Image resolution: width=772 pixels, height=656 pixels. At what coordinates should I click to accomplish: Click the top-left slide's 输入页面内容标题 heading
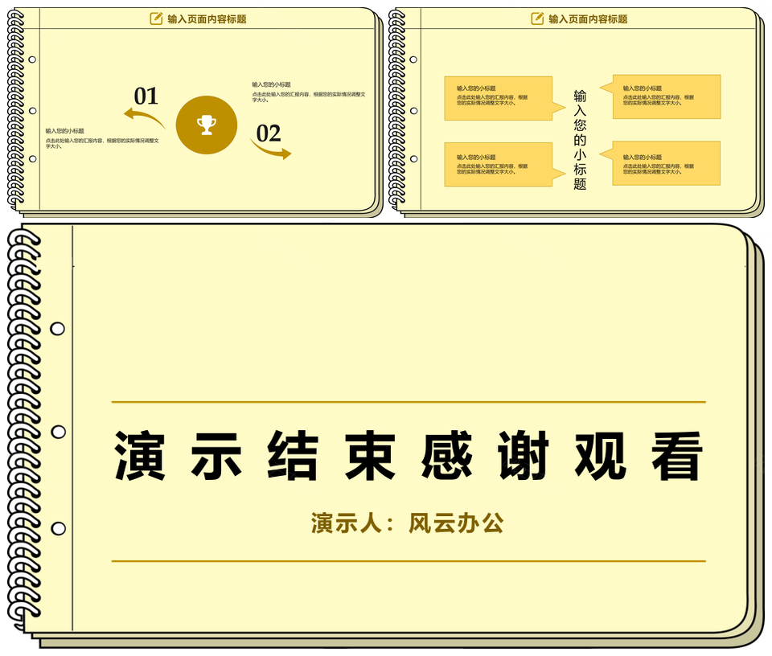pos(207,19)
